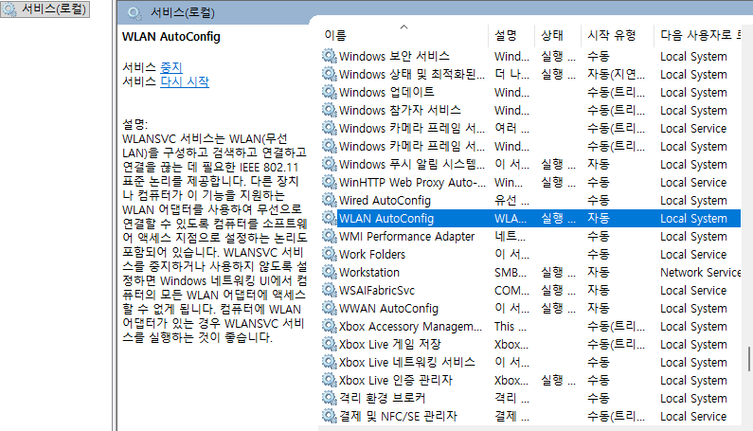
Task: Select the WinHTTP Web Proxy Auto service name
Action: [412, 183]
